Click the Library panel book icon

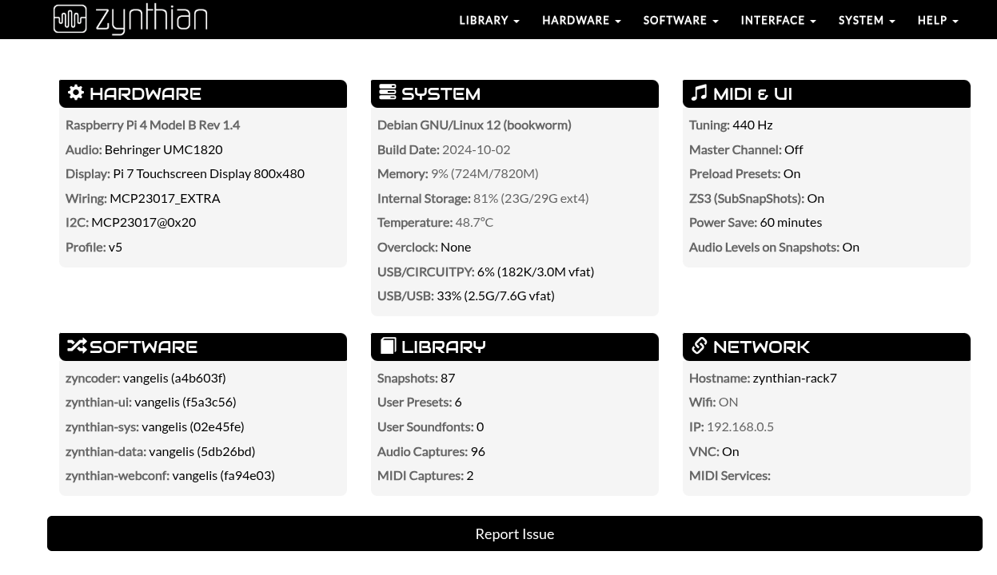click(388, 346)
